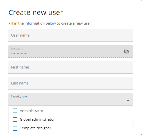The width and height of the screenshot is (142, 135).
Task: Select the Administrator option label
Action: (32, 111)
